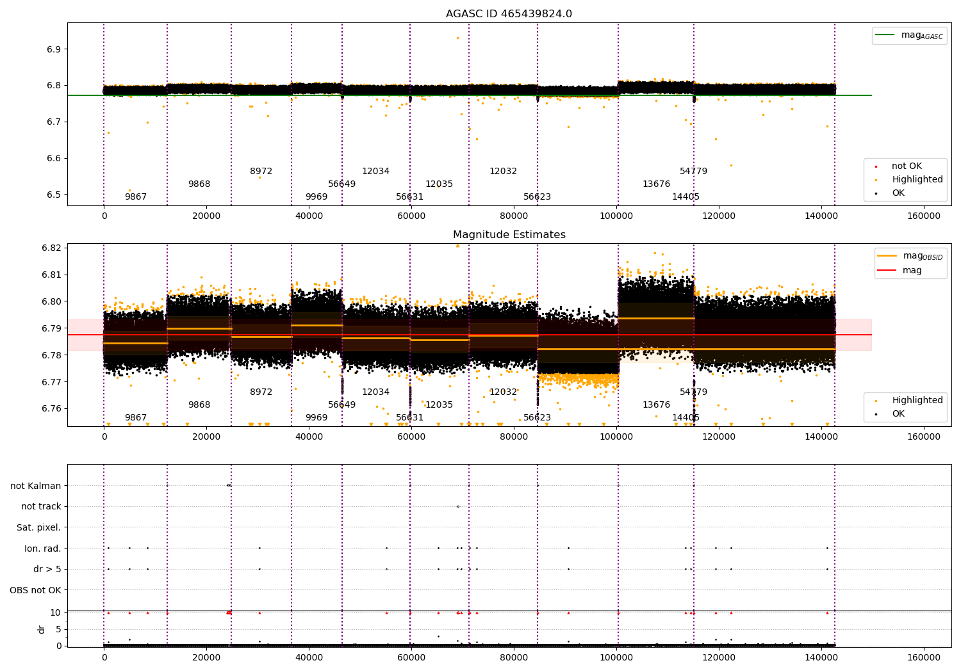Click the 20000 x-axis tick in bottom plot

coord(206,658)
